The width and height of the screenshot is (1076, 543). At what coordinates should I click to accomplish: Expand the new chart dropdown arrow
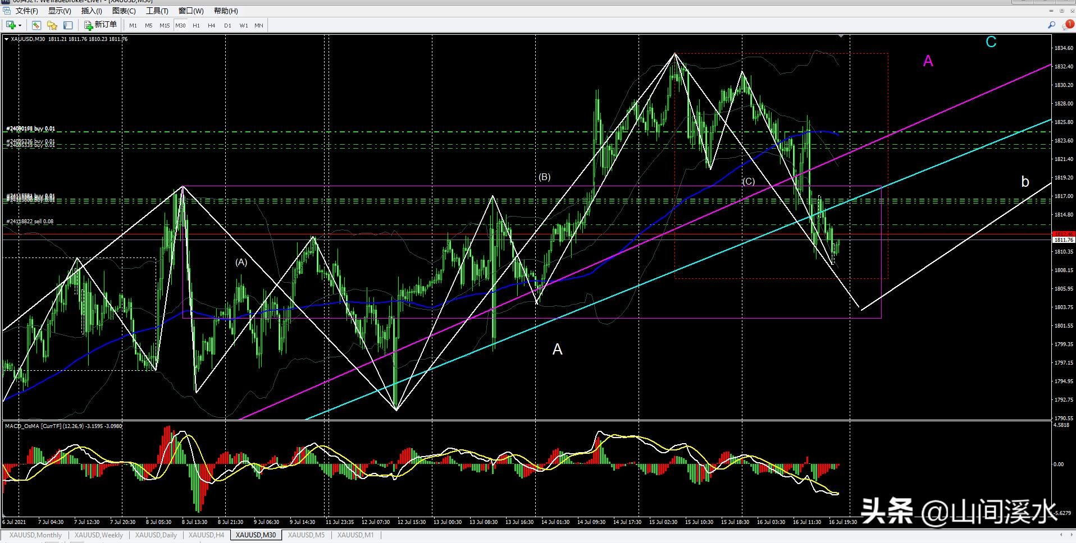[x=20, y=25]
